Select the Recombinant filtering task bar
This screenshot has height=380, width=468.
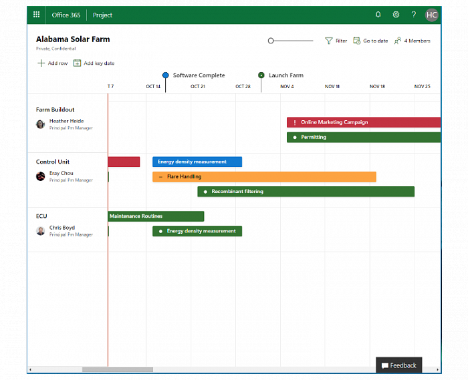click(x=306, y=192)
